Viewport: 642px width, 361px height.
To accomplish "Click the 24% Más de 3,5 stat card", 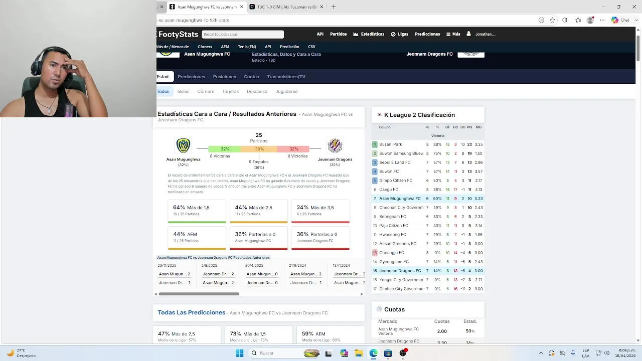I will click(x=320, y=211).
